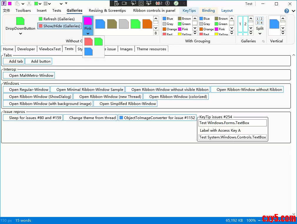Image resolution: width=297 pixels, height=224 pixels.
Task: Click the large green DropDownButton icon
Action: click(x=20, y=21)
